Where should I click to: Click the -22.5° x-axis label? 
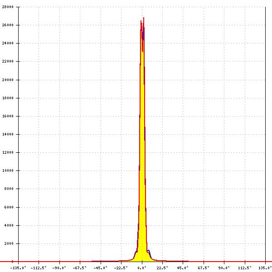pyautogui.click(x=121, y=268)
